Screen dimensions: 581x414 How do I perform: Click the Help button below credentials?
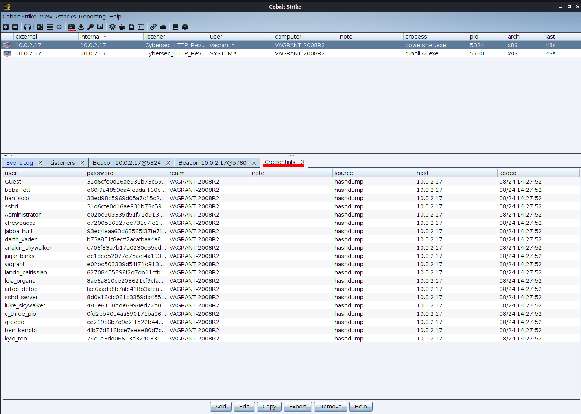click(x=361, y=407)
